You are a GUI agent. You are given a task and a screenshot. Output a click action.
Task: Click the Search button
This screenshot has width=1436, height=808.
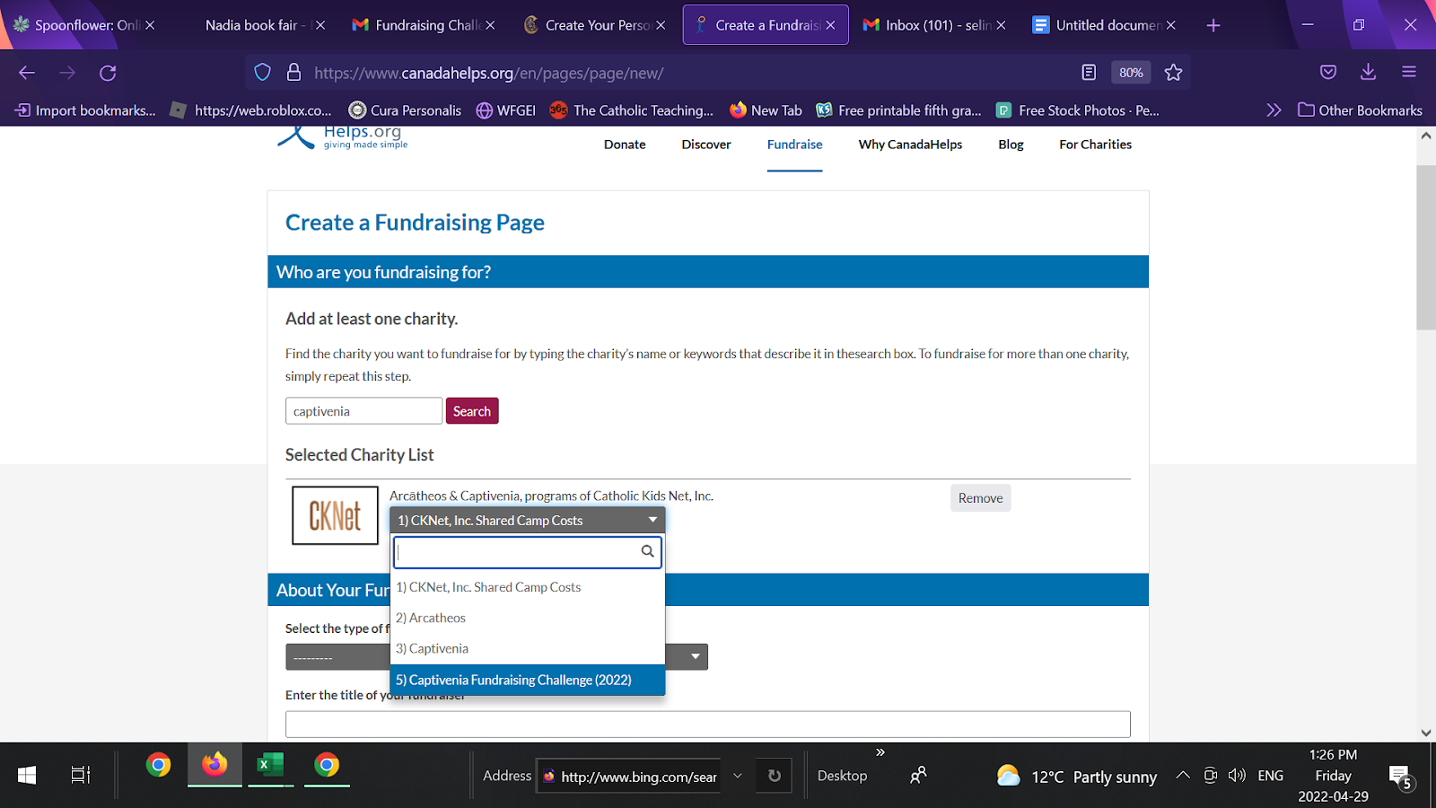[472, 411]
